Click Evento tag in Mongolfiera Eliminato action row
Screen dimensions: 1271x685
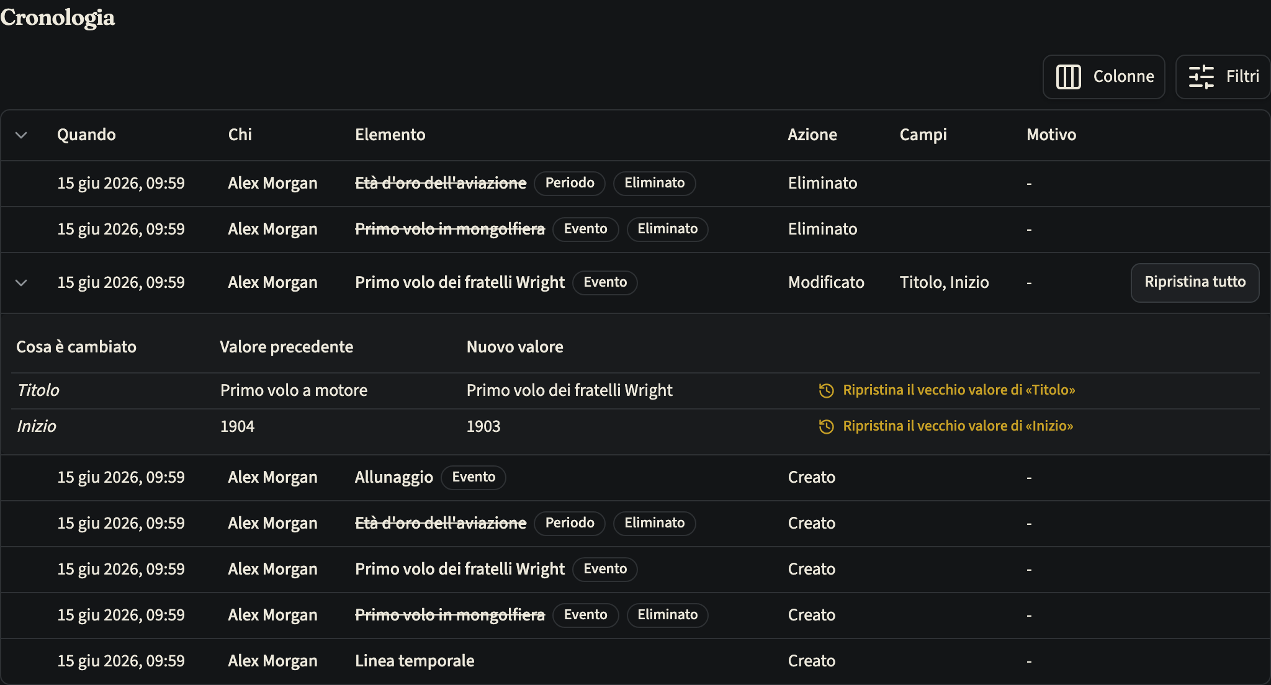click(x=585, y=229)
